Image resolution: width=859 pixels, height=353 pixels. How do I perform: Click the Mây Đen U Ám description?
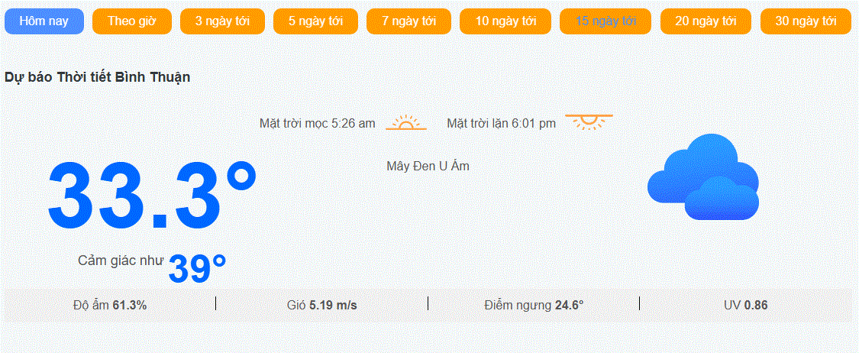pyautogui.click(x=428, y=166)
